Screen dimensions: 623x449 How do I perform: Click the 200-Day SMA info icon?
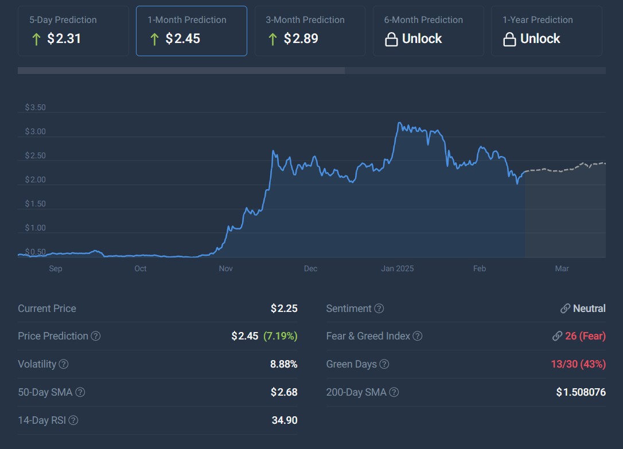click(394, 392)
